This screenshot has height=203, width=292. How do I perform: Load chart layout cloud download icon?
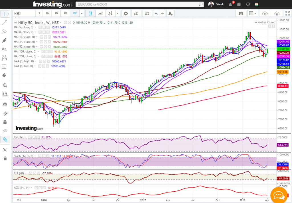(x=265, y=14)
